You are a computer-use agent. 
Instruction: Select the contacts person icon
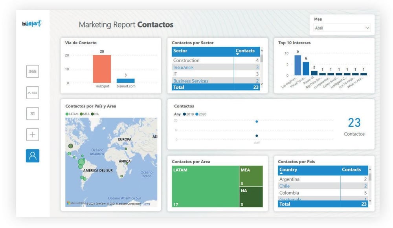[33, 156]
